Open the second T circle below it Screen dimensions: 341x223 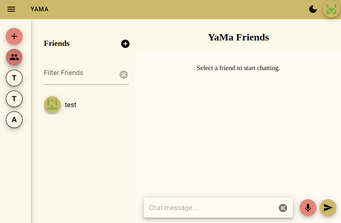click(x=14, y=99)
